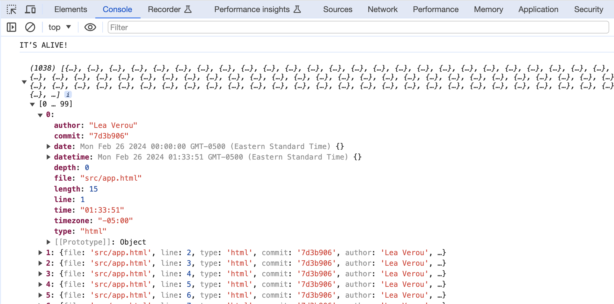This screenshot has width=614, height=304.
Task: Click the info icon after the array output
Action: (x=68, y=94)
